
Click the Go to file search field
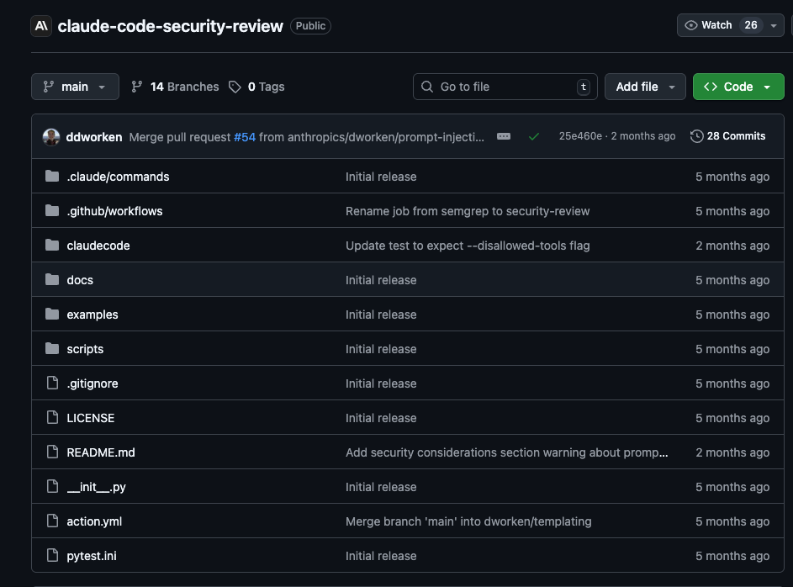(x=505, y=87)
